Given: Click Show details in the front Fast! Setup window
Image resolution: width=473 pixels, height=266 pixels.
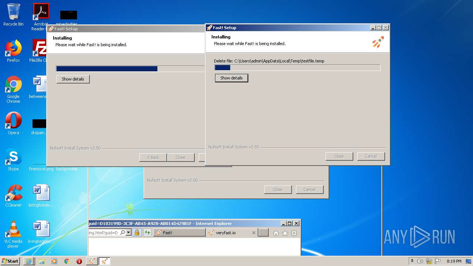Looking at the screenshot, I should pos(231,78).
